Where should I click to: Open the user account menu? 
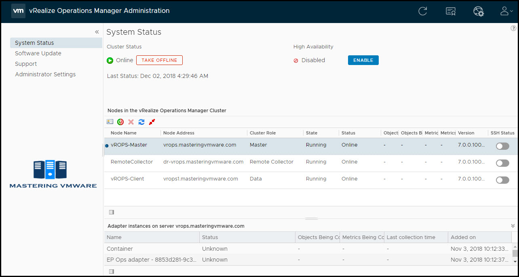[x=506, y=11]
